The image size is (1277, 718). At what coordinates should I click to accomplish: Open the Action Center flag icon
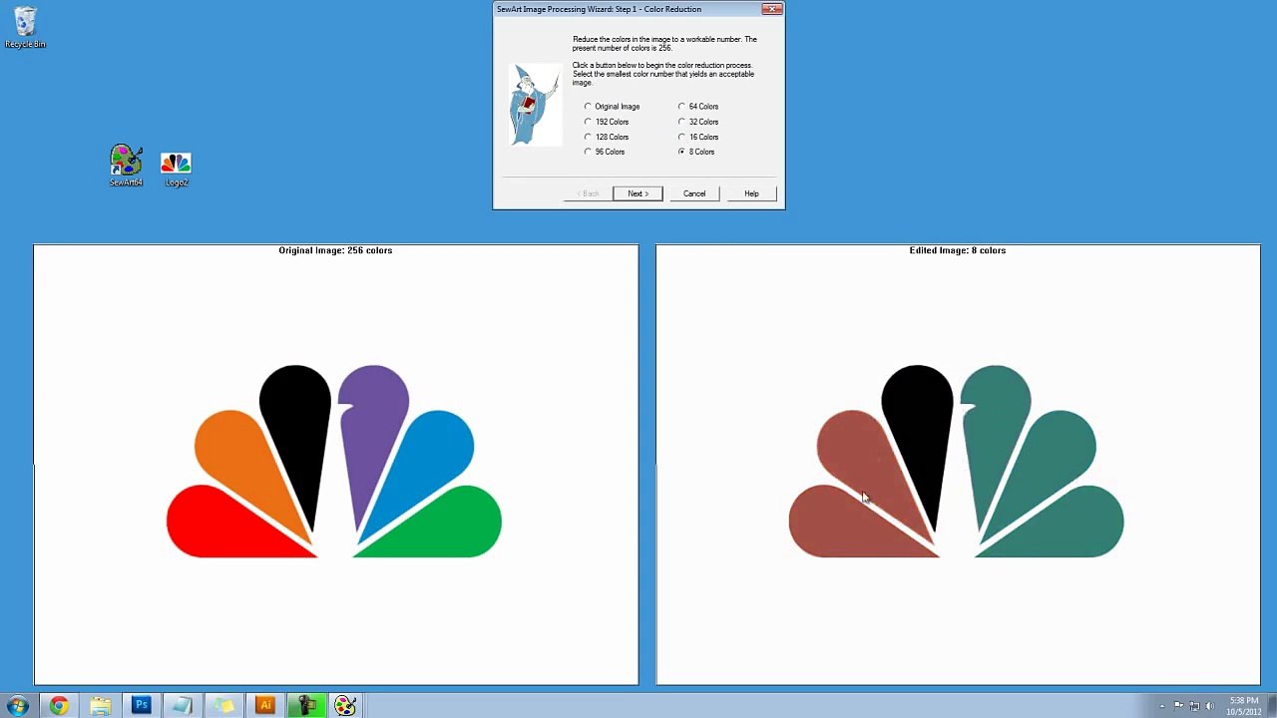point(1178,706)
